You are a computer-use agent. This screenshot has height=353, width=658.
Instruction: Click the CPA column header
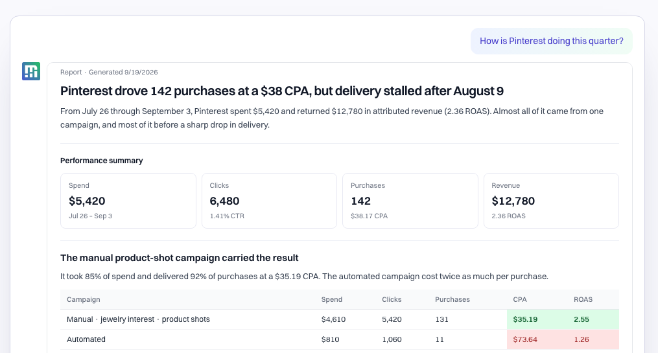[x=520, y=299]
